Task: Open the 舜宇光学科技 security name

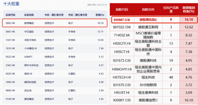Action: (x=31, y=65)
